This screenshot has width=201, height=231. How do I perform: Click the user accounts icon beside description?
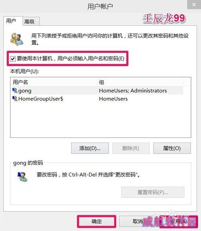click(17, 39)
